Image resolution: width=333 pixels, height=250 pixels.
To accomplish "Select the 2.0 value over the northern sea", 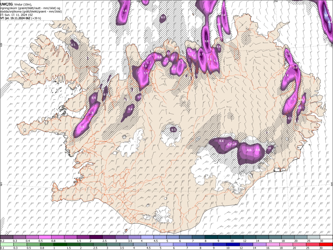I will (223, 15).
